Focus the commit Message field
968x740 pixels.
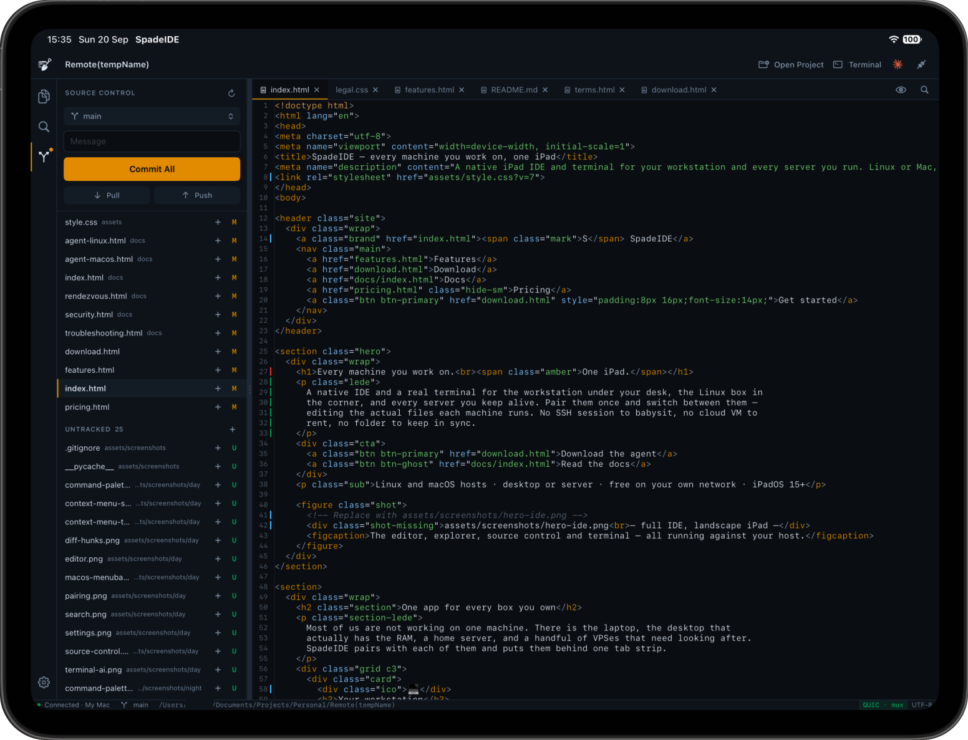[x=152, y=142]
